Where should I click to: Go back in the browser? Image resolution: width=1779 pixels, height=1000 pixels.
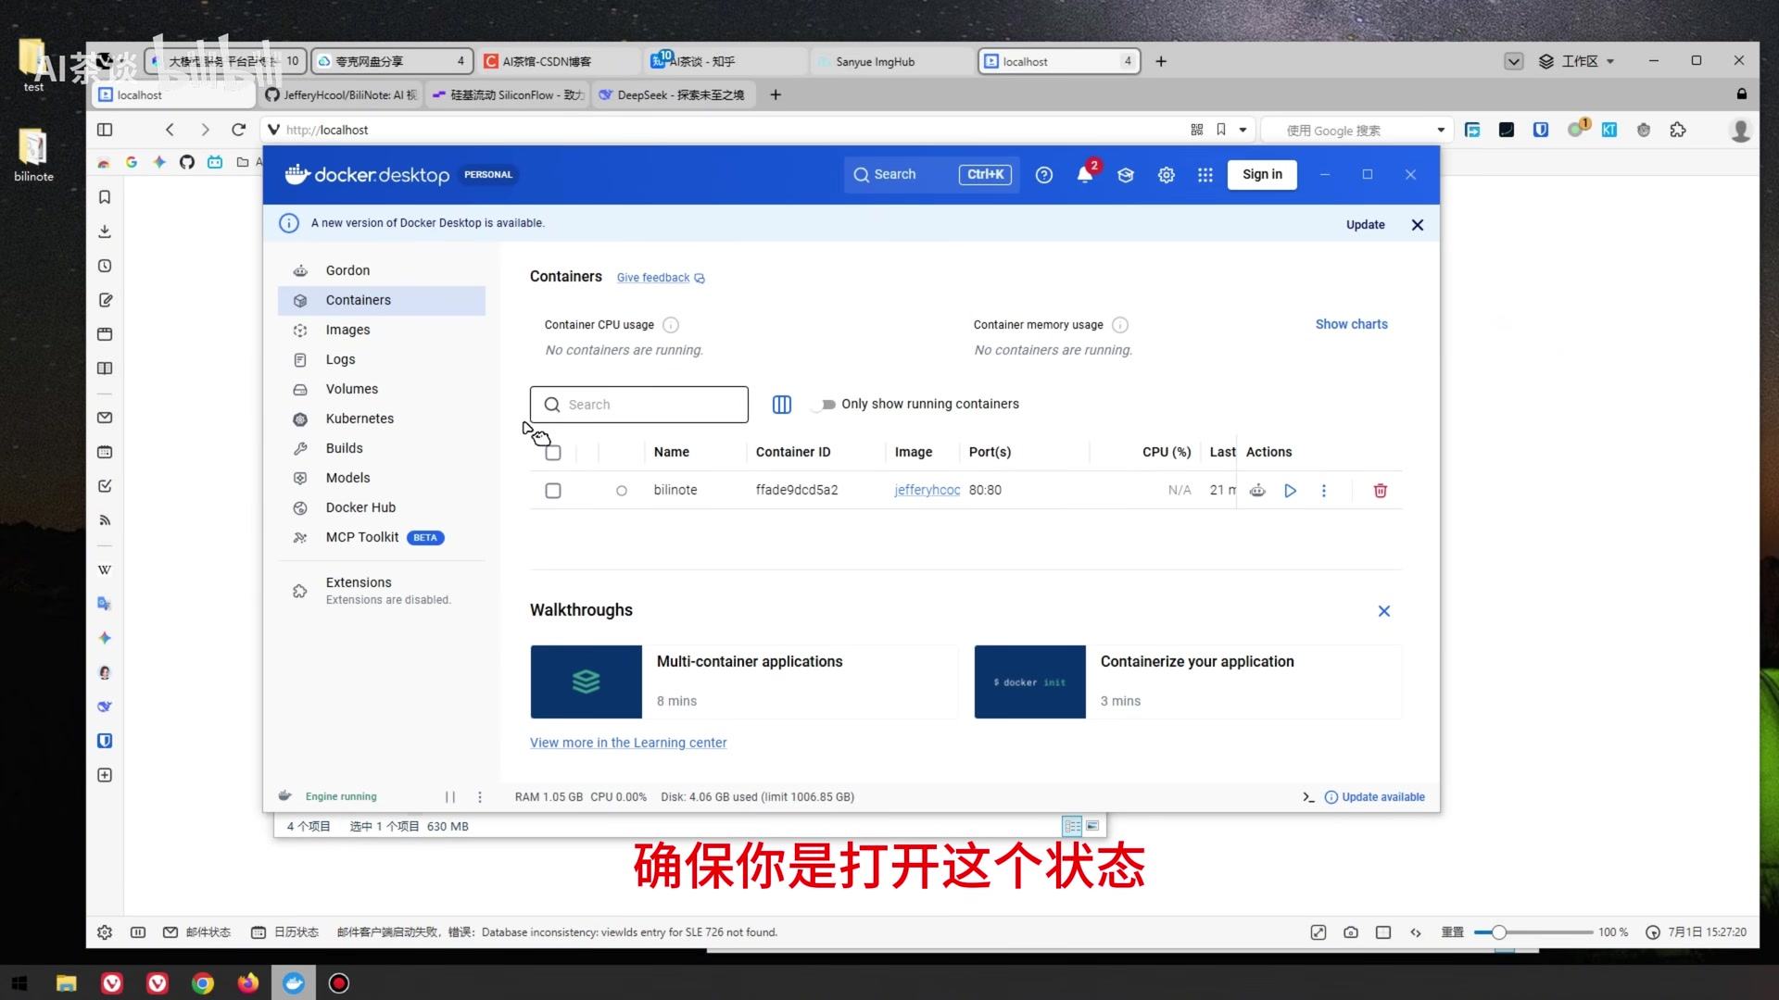tap(170, 130)
